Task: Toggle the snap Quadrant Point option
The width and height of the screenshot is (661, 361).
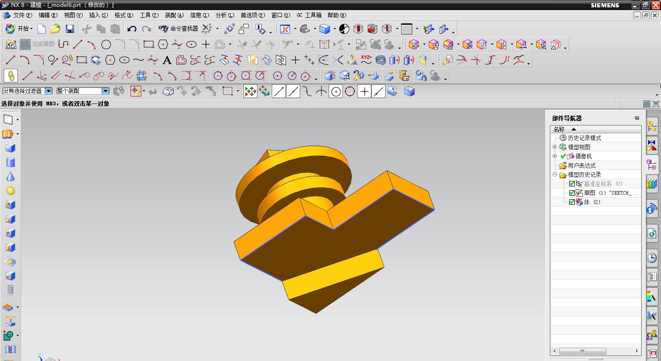Action: [x=350, y=91]
